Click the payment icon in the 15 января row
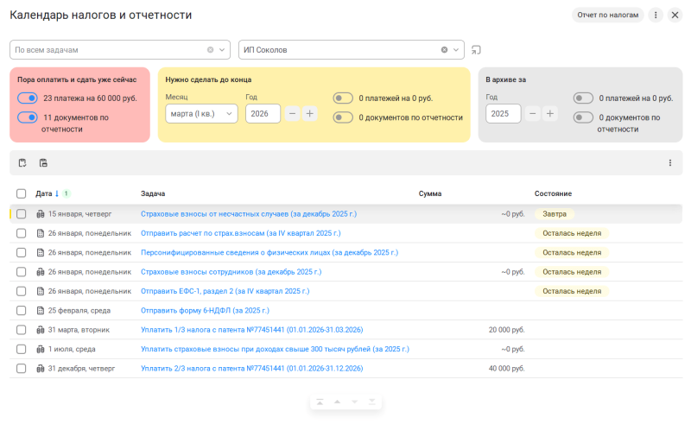This screenshot has height=424, width=691. click(x=40, y=213)
